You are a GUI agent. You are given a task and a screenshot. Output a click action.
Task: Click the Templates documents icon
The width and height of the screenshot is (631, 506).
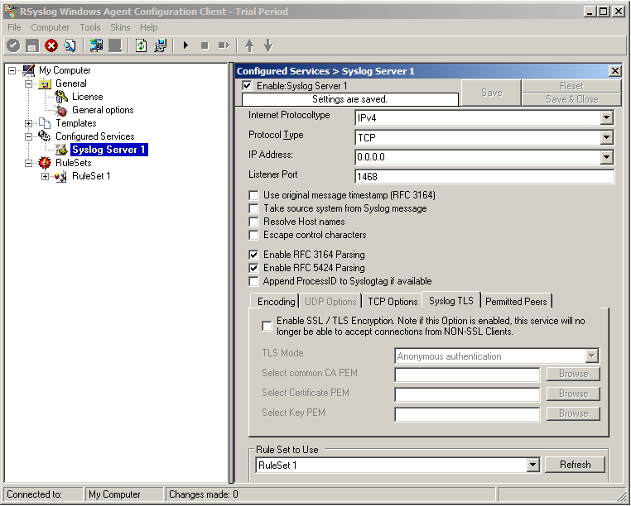click(x=45, y=123)
